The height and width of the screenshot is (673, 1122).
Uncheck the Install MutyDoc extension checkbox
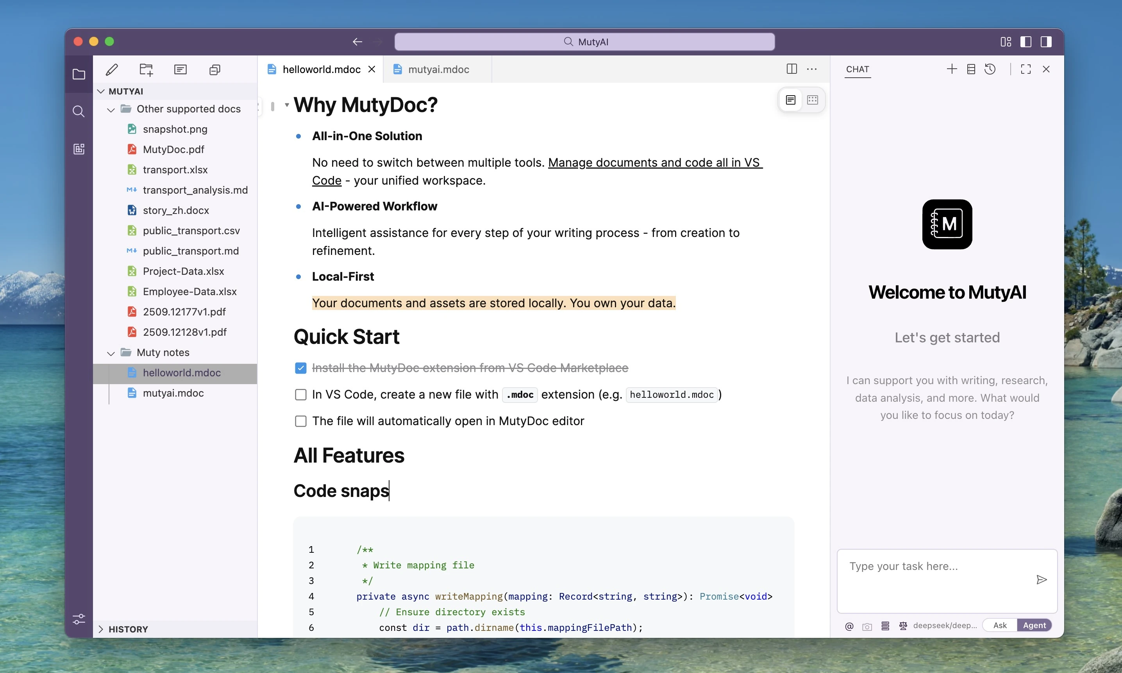(x=300, y=368)
